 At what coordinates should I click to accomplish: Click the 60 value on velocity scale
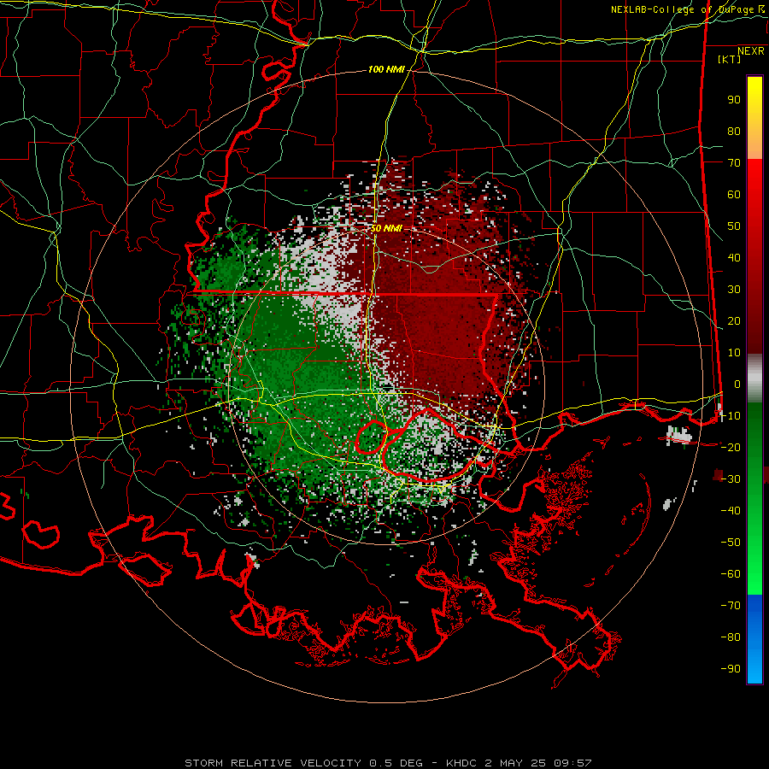coord(734,195)
